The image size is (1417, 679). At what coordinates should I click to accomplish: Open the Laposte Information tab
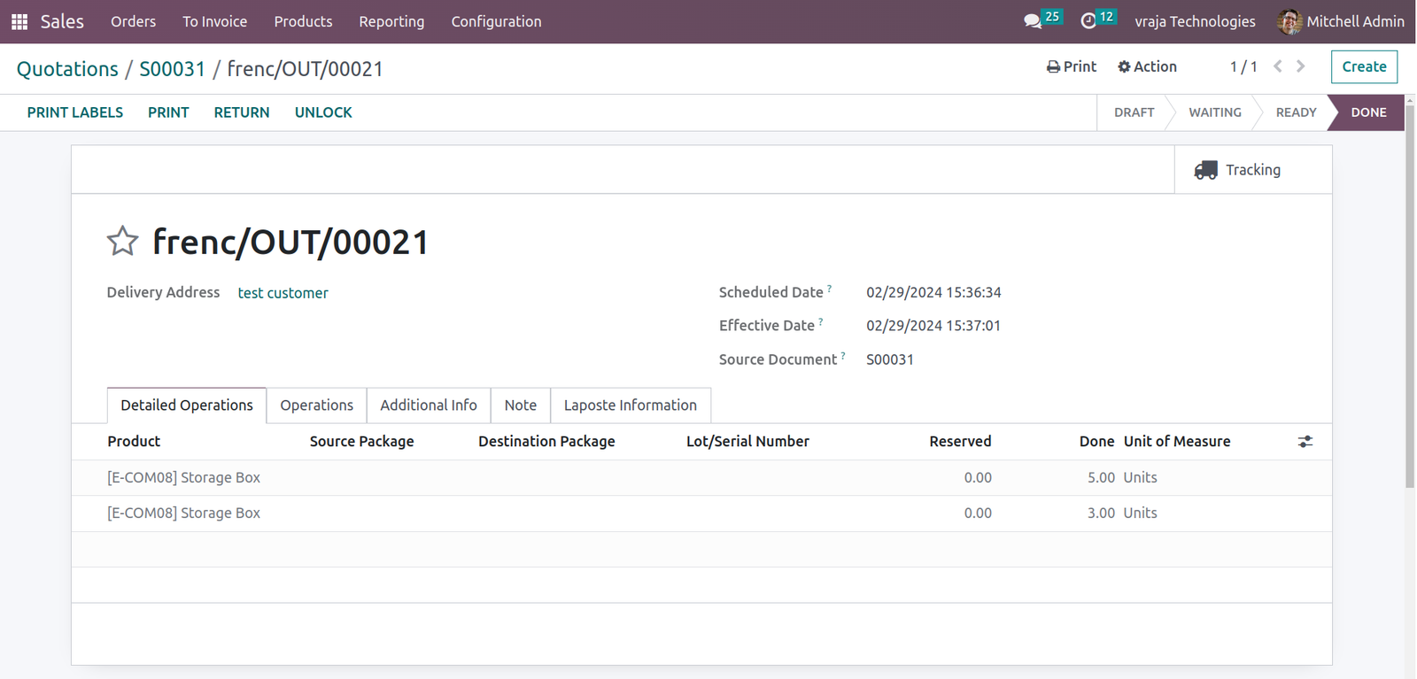tap(631, 405)
